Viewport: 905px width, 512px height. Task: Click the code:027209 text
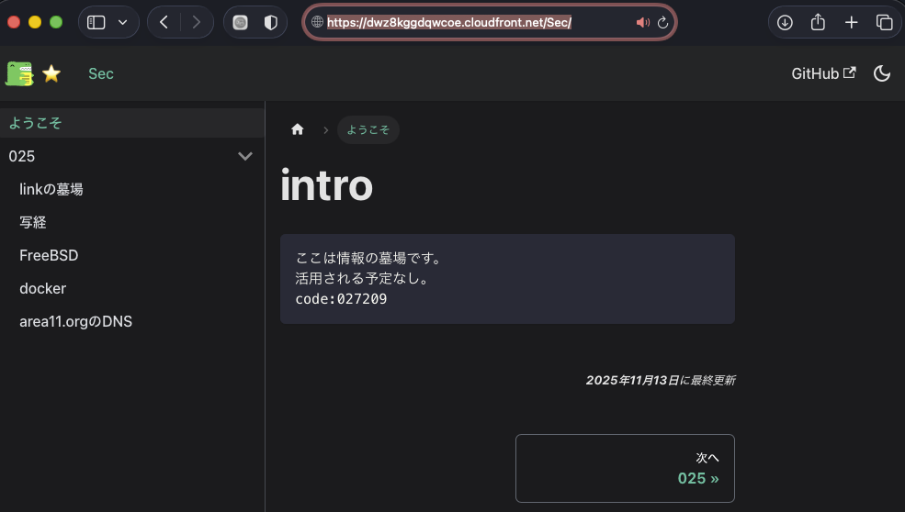(341, 299)
